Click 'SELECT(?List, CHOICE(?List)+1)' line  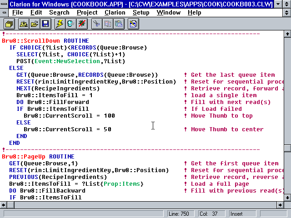coord(71,54)
